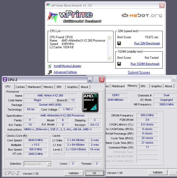Click Core Voltage value 1.760 V

pos(68,109)
